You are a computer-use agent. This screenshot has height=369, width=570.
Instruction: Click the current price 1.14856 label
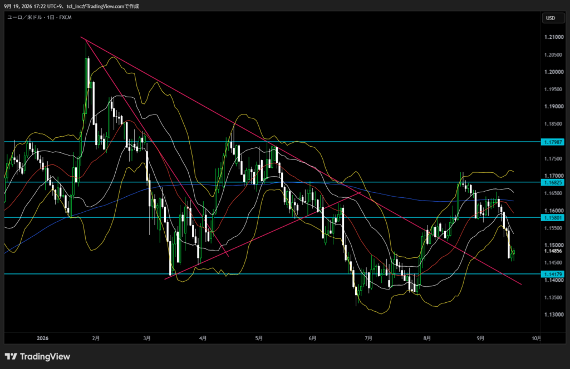(553, 251)
